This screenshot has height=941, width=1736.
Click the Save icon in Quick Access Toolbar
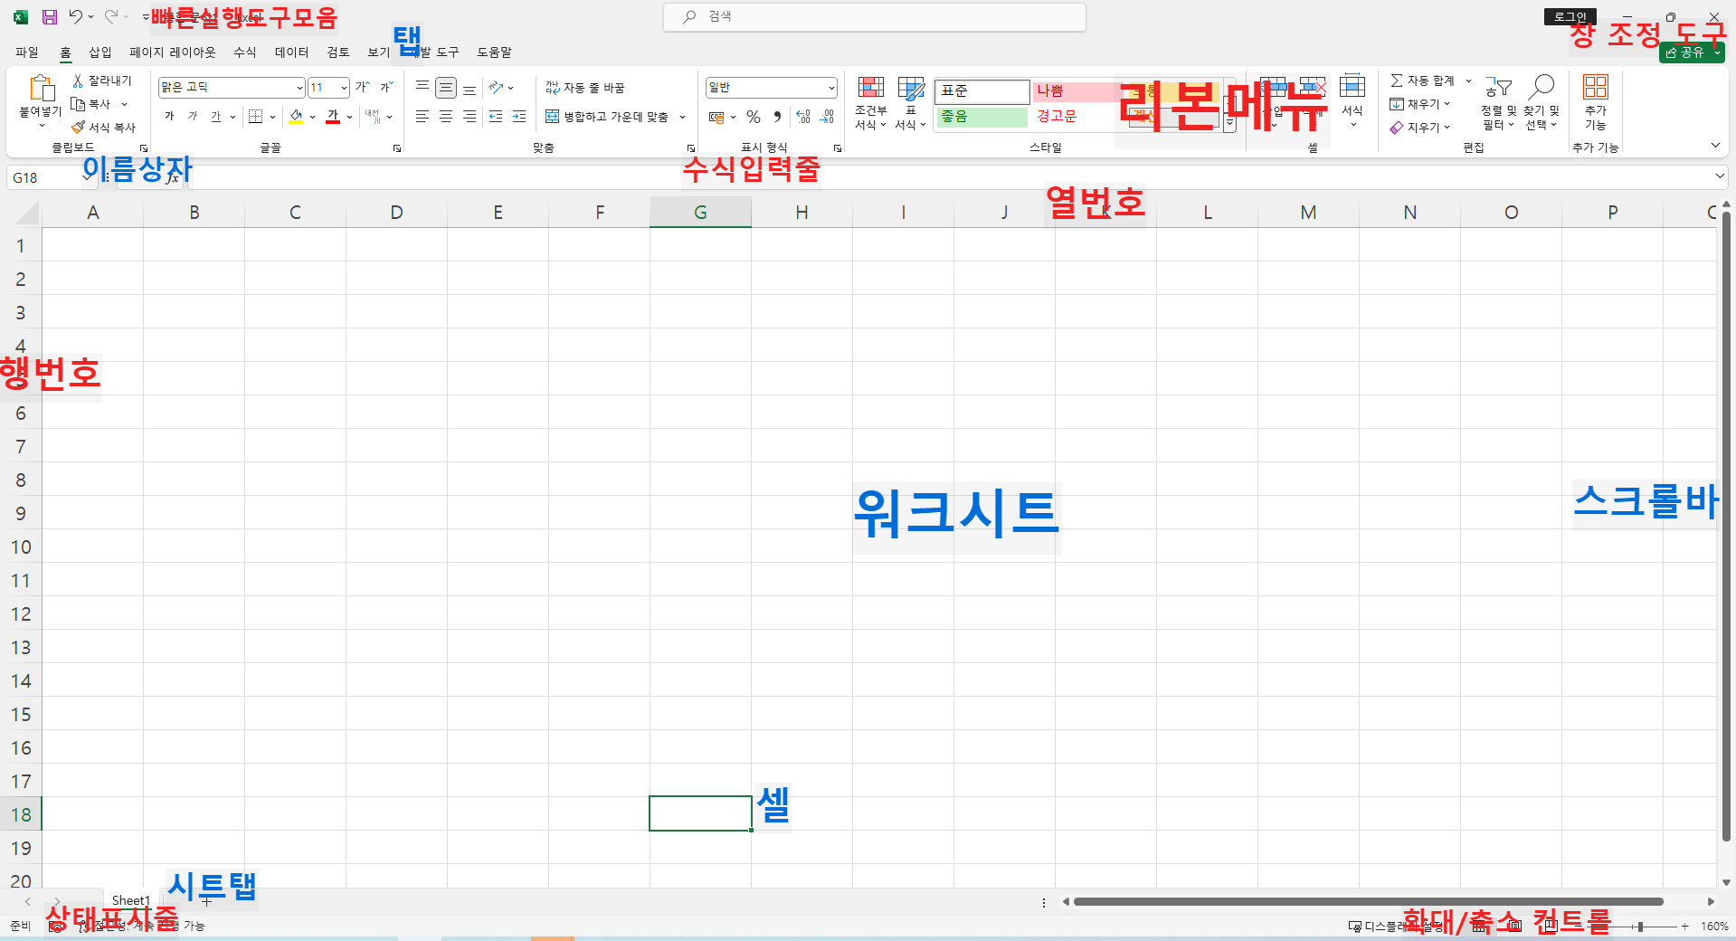(x=50, y=16)
